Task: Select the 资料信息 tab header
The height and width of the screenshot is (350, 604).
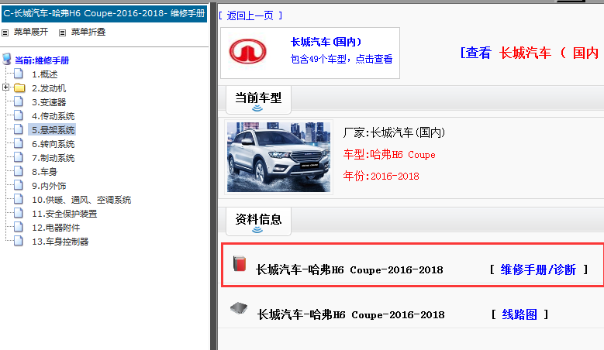Action: [258, 221]
